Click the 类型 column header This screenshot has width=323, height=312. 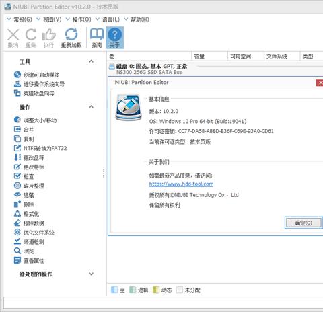312,56
